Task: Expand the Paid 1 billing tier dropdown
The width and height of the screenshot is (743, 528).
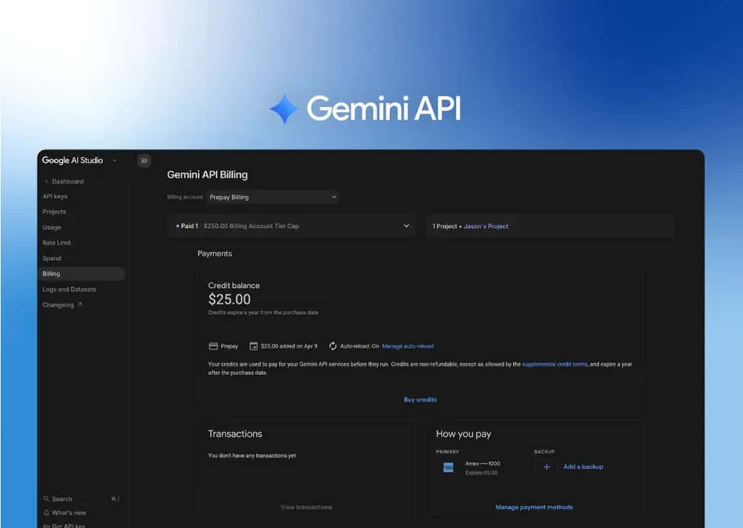Action: [x=406, y=226]
